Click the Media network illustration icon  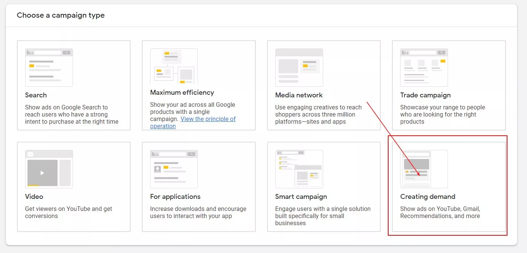pyautogui.click(x=299, y=68)
